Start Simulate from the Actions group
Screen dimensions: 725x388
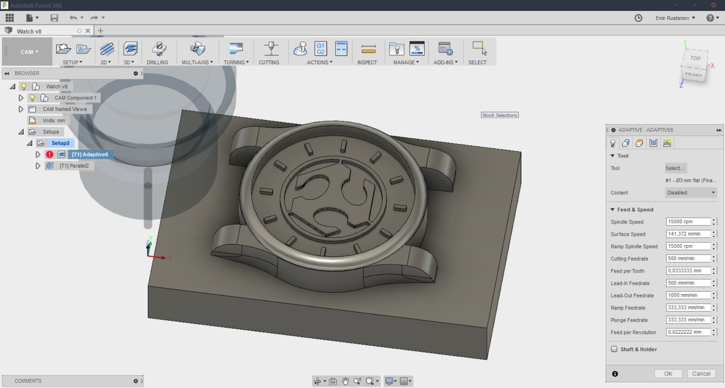pos(300,49)
